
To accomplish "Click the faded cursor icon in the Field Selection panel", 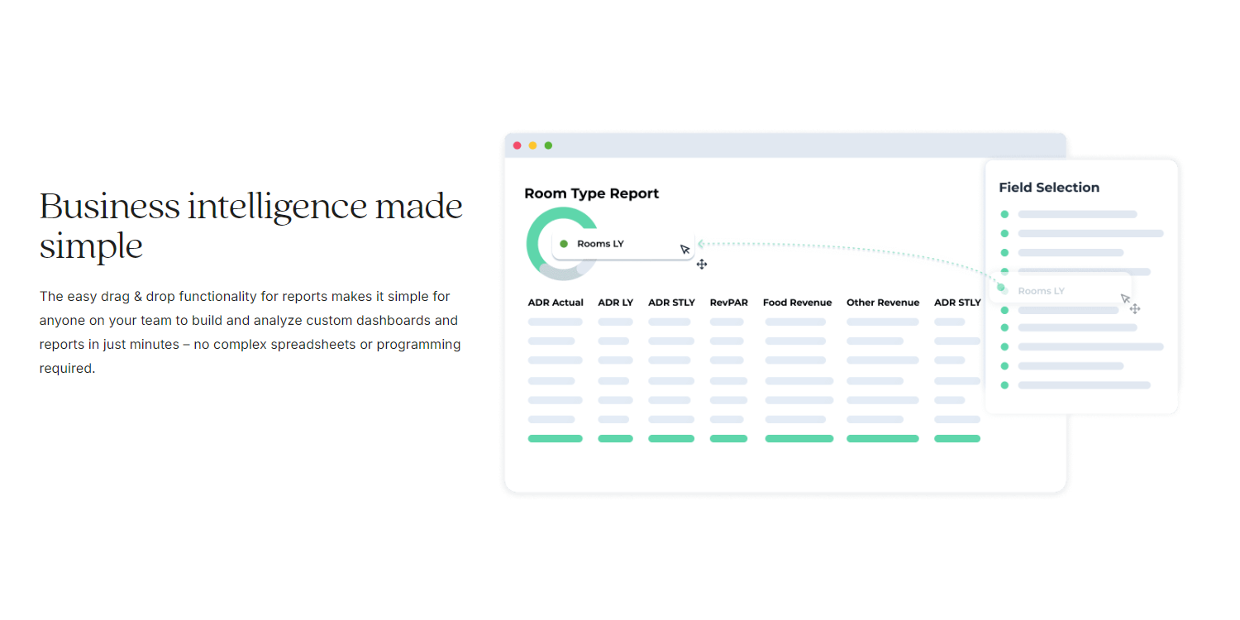I will click(1125, 298).
